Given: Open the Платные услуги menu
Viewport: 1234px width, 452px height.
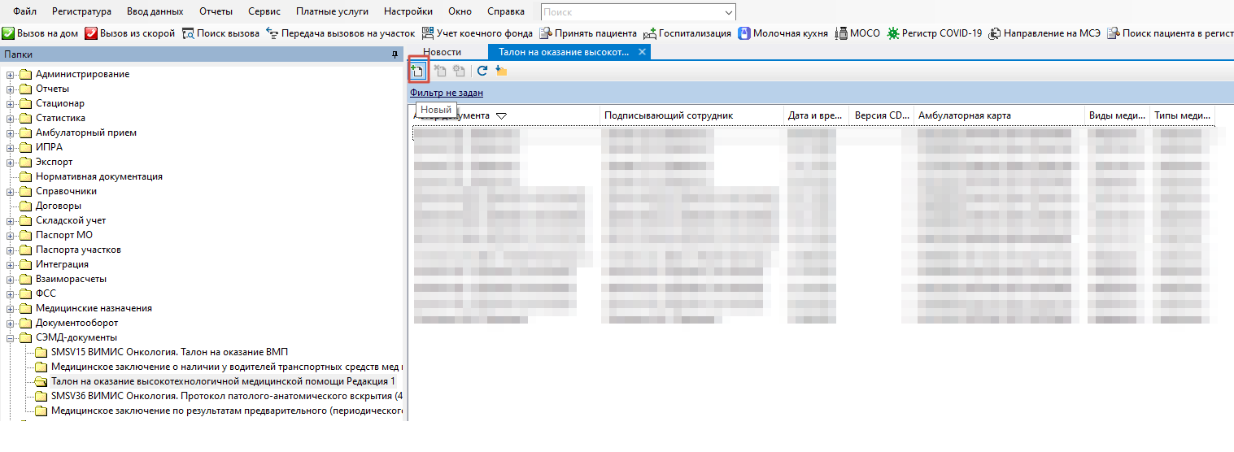Looking at the screenshot, I should (x=332, y=11).
